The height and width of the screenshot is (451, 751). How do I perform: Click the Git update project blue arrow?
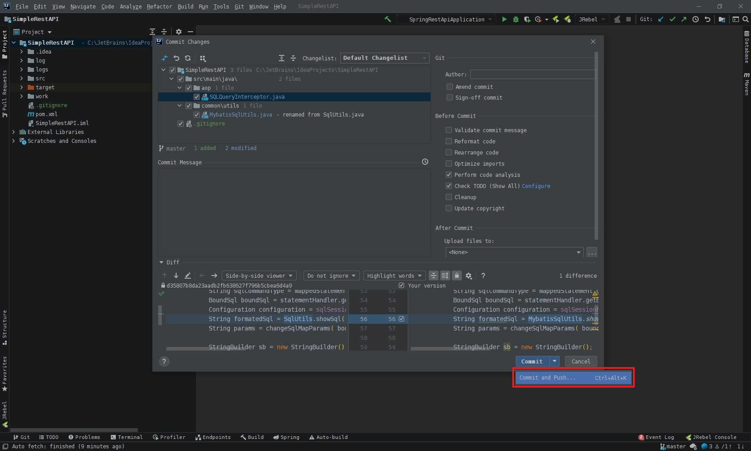661,19
